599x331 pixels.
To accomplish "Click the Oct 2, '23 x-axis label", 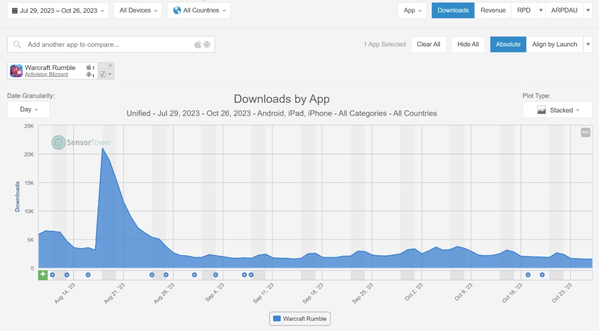I will [x=414, y=292].
